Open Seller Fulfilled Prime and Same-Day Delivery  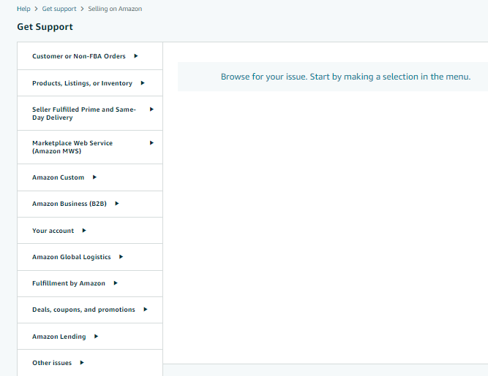[x=90, y=113]
